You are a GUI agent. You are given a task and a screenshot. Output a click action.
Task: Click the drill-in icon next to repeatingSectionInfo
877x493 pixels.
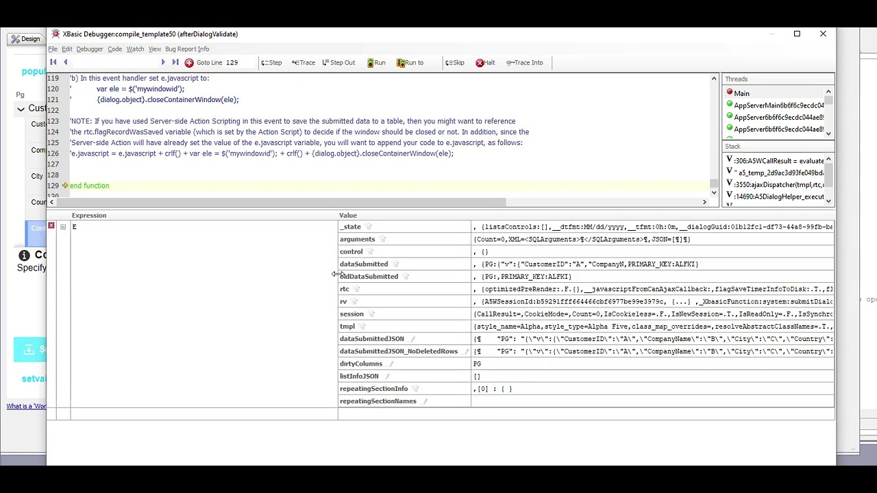[415, 389]
